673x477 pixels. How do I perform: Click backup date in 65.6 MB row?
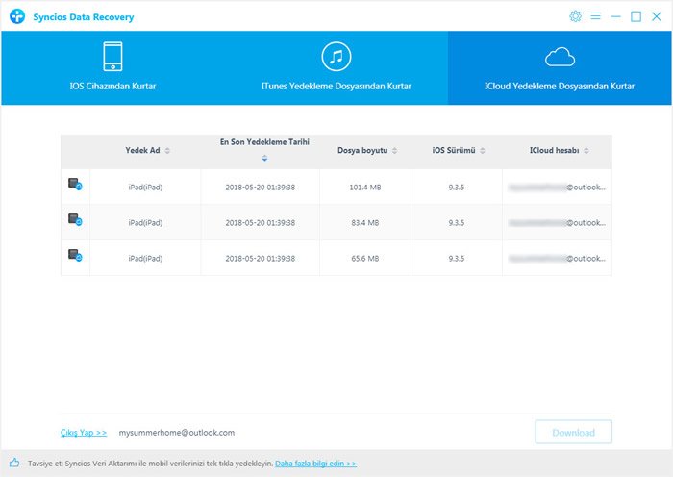(261, 259)
